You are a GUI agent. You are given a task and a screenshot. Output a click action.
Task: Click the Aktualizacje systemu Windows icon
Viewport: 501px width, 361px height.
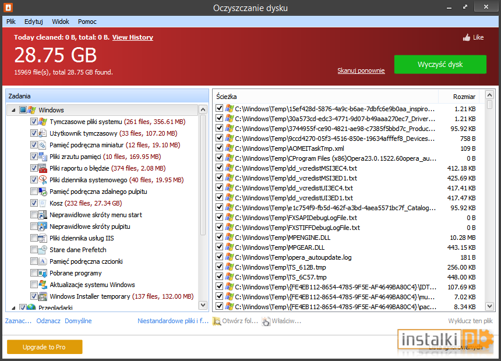click(x=43, y=285)
